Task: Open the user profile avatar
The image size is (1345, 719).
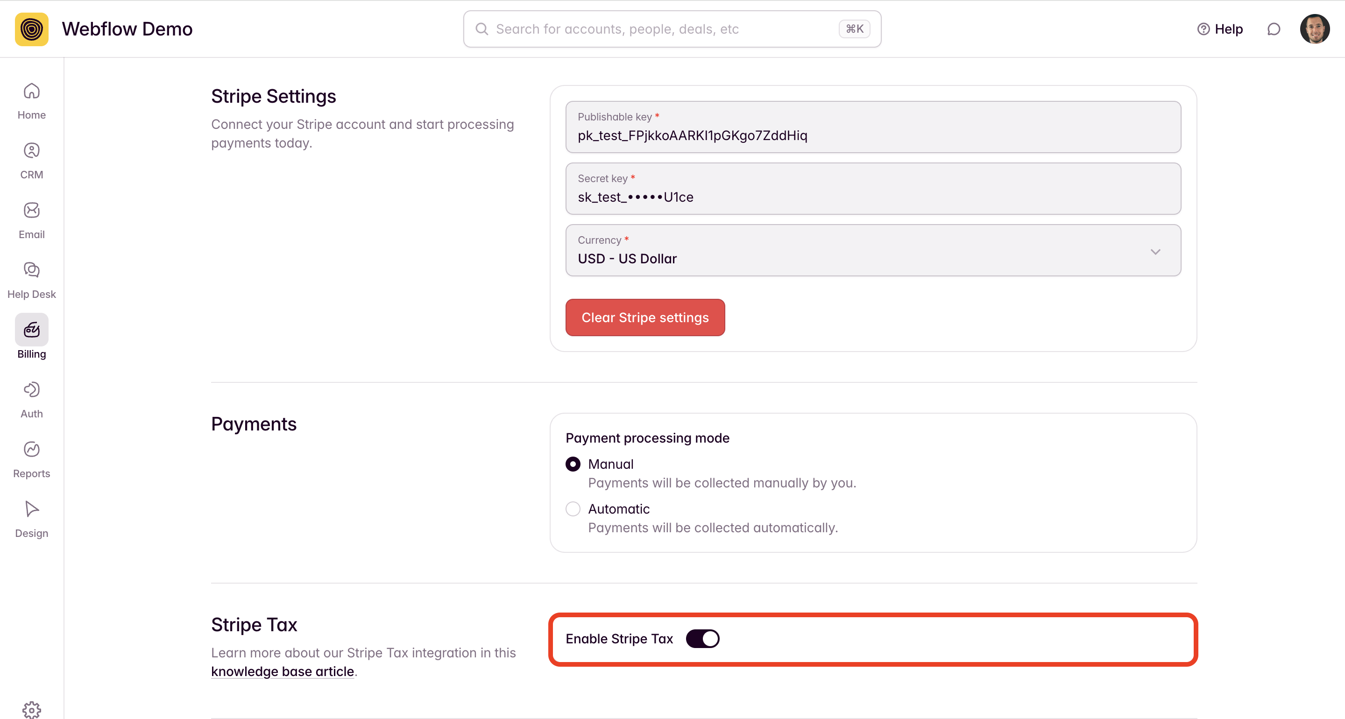Action: tap(1315, 29)
